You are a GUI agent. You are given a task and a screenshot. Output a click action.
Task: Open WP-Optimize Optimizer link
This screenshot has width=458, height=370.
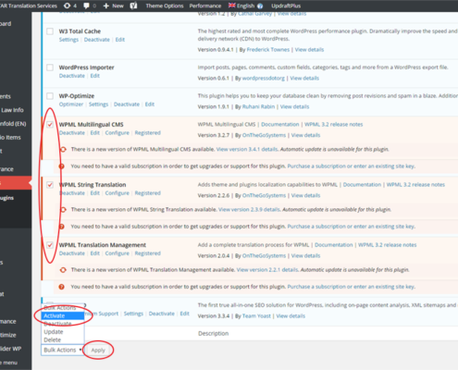tap(71, 105)
